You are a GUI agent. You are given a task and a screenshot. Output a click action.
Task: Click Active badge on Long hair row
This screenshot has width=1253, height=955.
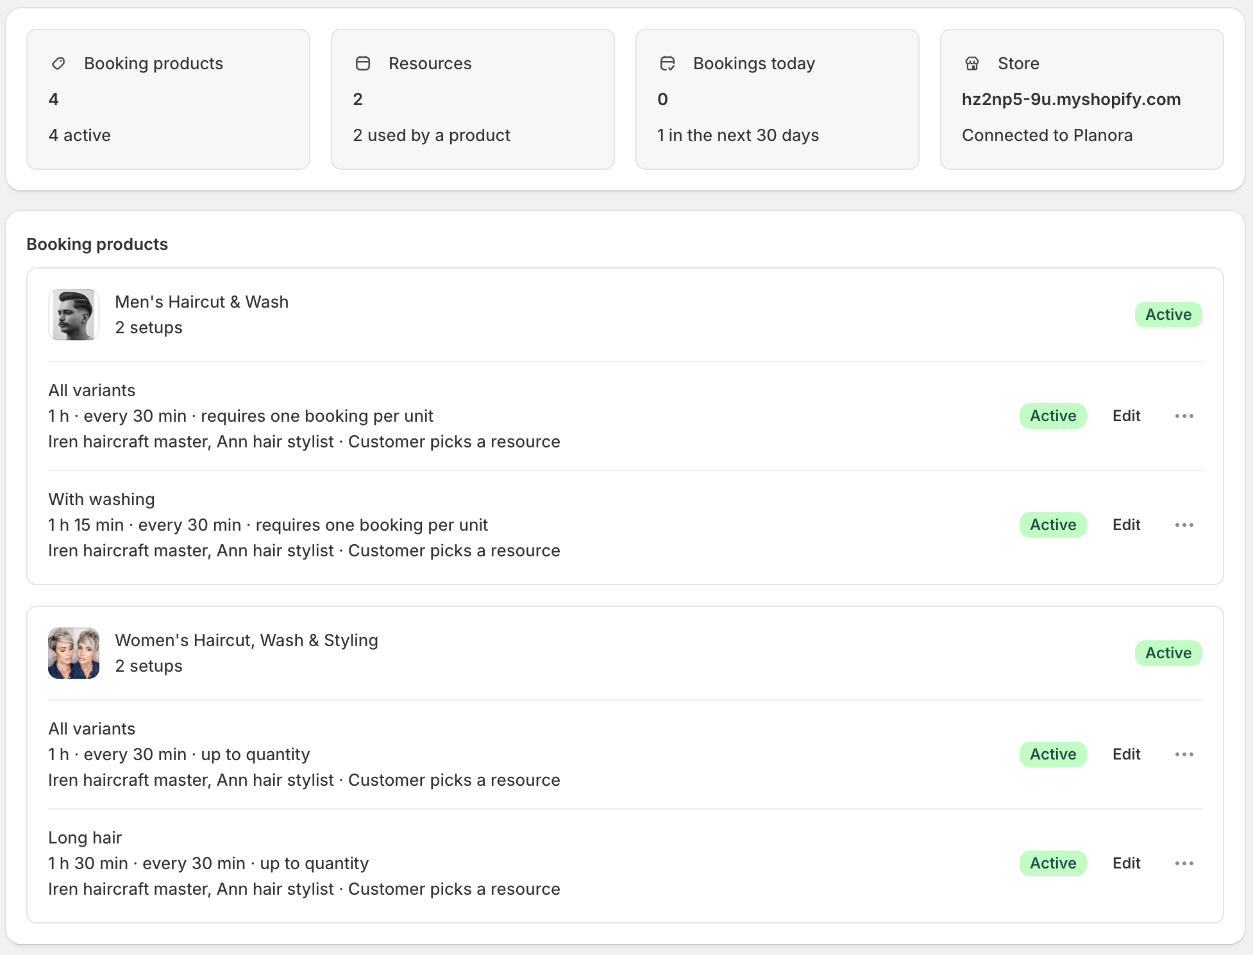click(1053, 863)
